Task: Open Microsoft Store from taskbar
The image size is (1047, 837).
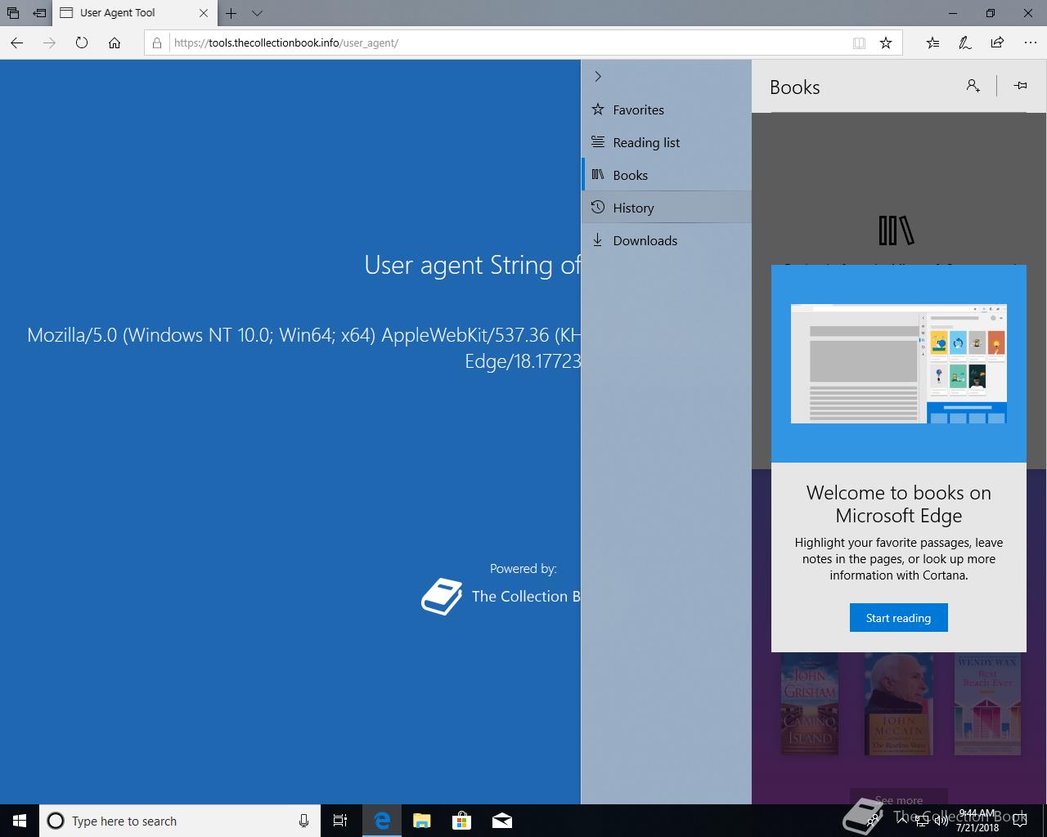Action: click(x=462, y=821)
